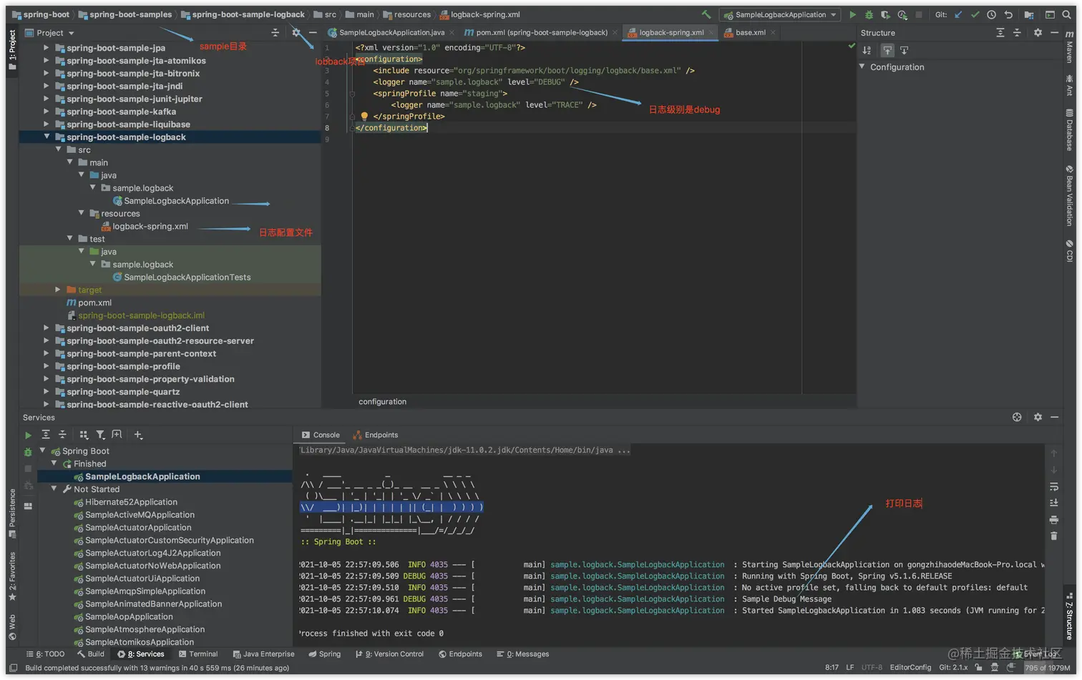
Task: Open the Console tab in Services
Action: click(x=321, y=435)
